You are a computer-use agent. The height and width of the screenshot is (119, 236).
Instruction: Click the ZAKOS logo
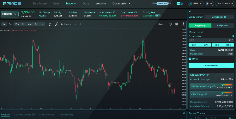pyautogui.click(x=12, y=3)
